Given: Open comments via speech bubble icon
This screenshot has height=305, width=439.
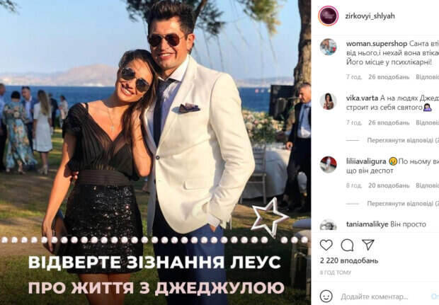Looking at the screenshot, I should click(x=347, y=246).
